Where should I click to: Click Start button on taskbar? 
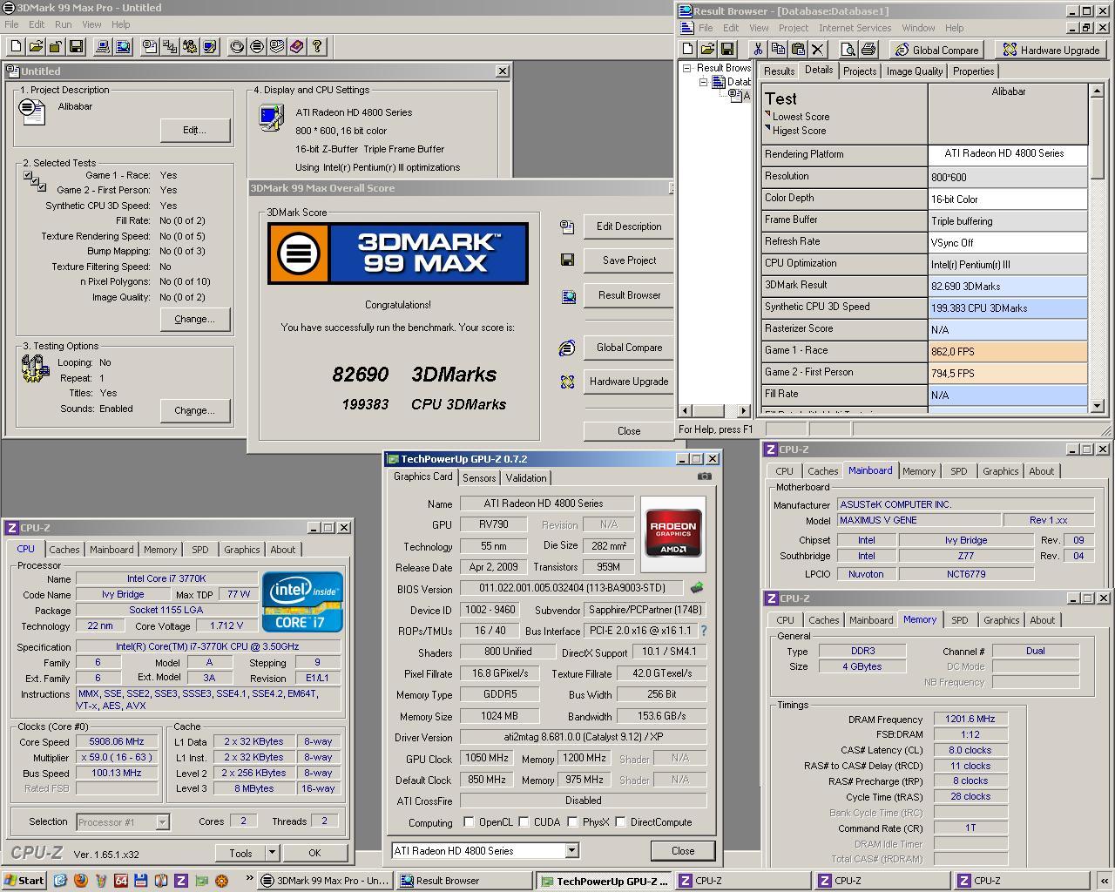point(24,880)
